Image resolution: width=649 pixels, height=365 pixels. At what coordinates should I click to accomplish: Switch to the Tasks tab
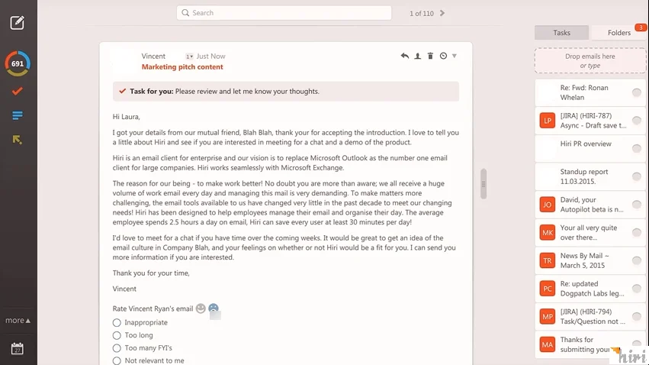(561, 33)
